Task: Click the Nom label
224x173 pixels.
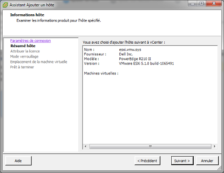Action: 89,50
